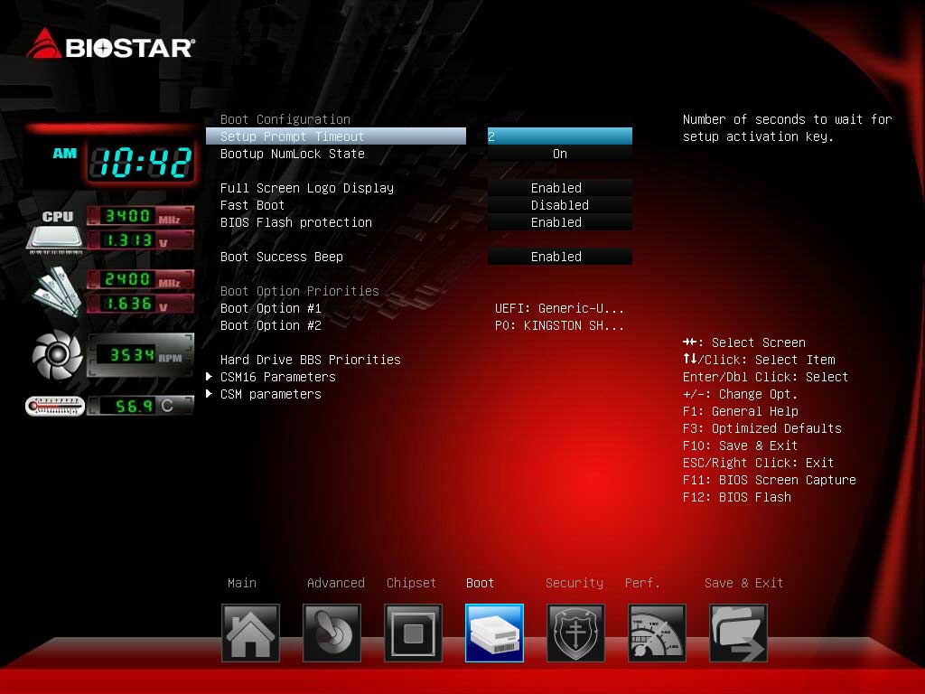The image size is (925, 694).
Task: Open the Advanced joystick icon
Action: point(332,633)
